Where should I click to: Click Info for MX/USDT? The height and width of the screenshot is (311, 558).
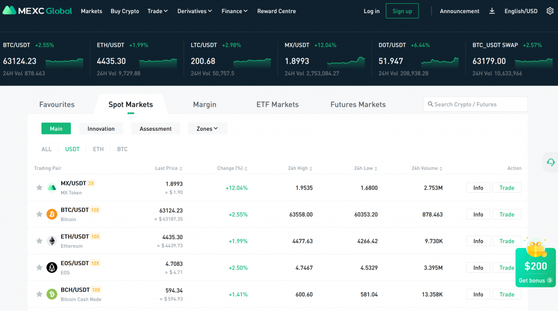[x=478, y=187]
